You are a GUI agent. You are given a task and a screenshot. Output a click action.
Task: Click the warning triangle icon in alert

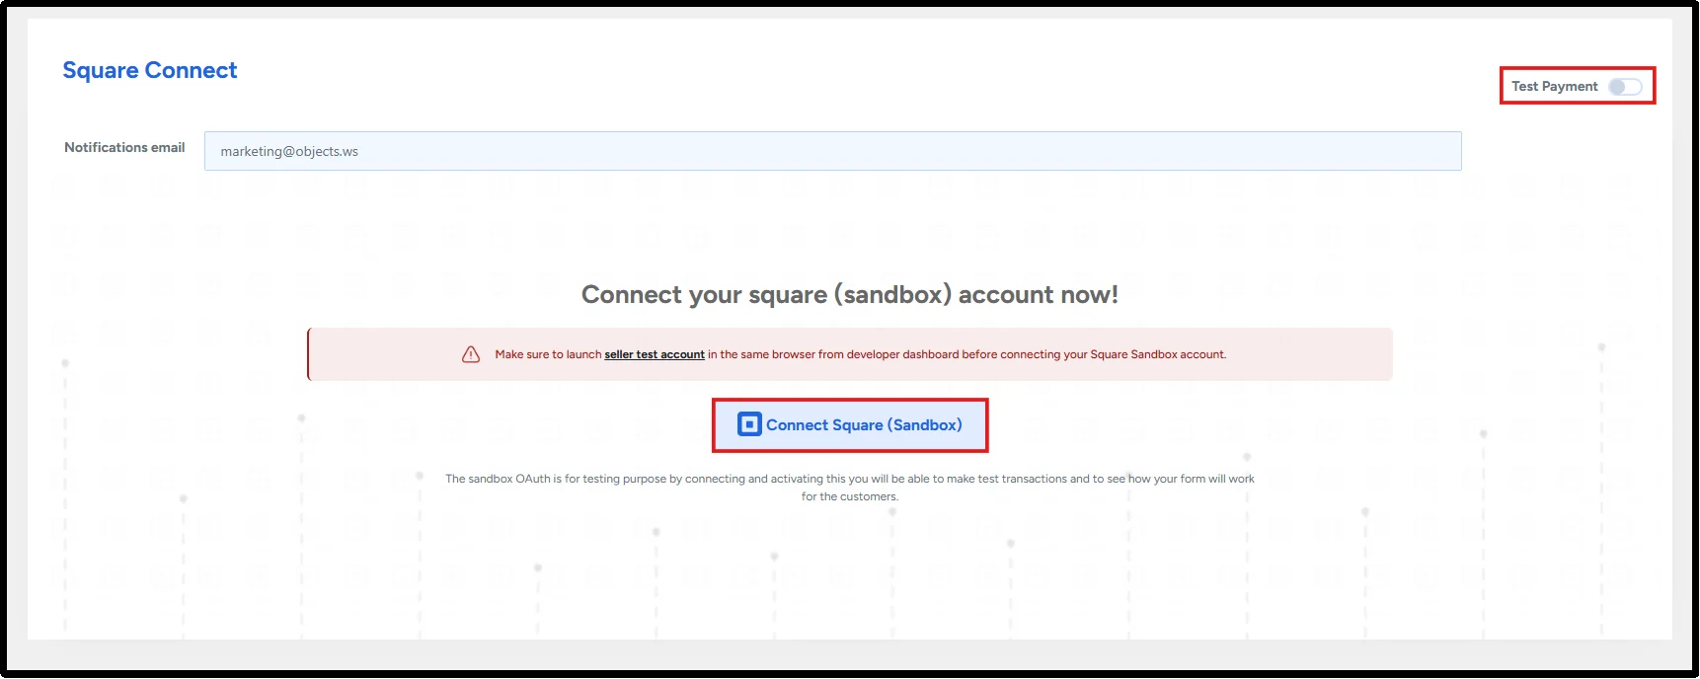[x=471, y=354]
